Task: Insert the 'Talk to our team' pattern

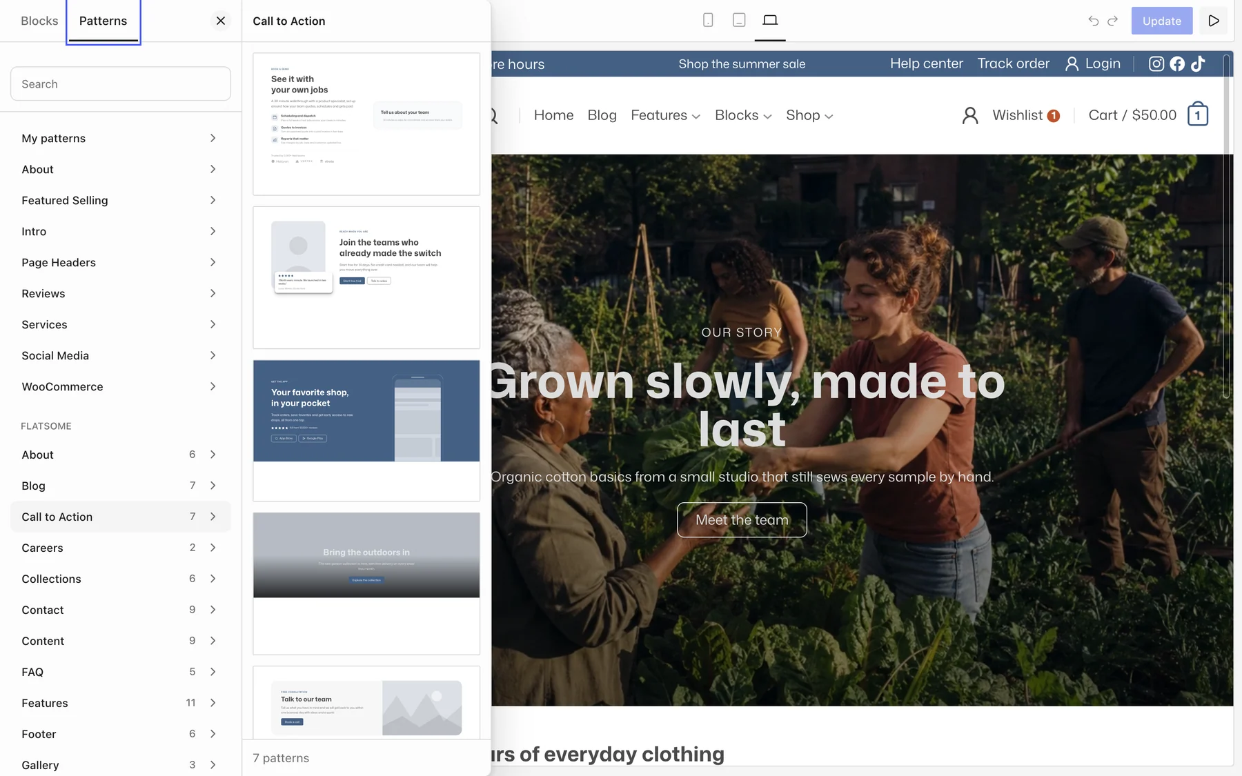Action: [x=366, y=703]
